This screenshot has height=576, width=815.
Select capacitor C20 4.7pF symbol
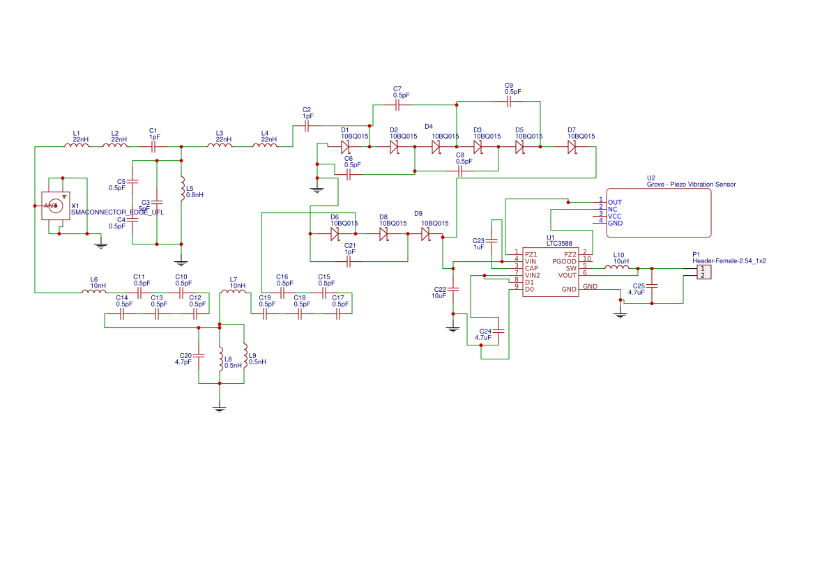200,354
